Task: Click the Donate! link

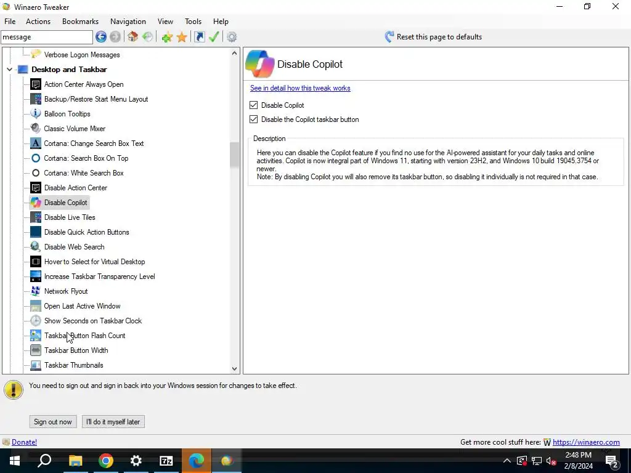Action: pyautogui.click(x=24, y=442)
